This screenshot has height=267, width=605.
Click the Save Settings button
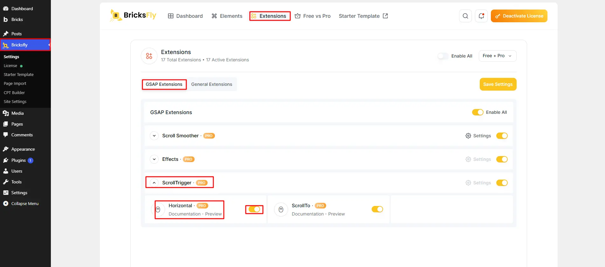point(498,84)
